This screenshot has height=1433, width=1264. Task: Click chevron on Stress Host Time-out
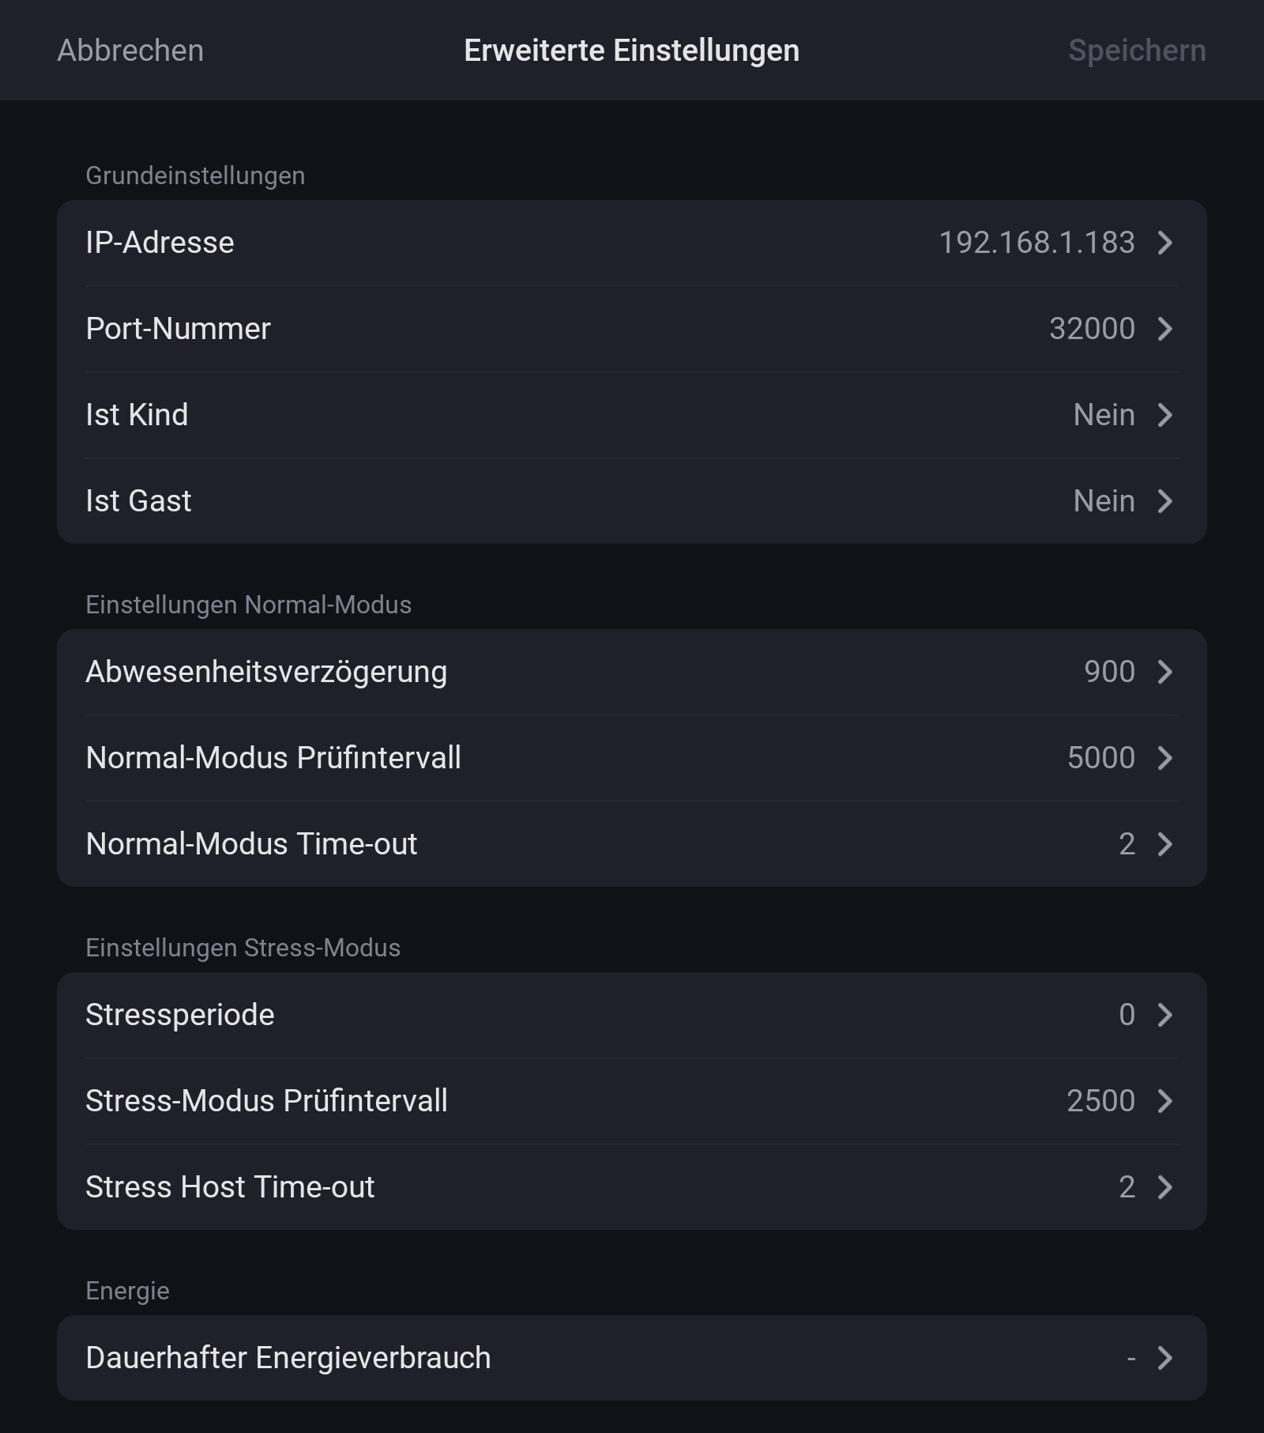[x=1164, y=1187]
